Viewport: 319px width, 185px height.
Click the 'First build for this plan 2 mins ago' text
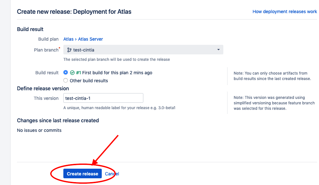pos(117,73)
